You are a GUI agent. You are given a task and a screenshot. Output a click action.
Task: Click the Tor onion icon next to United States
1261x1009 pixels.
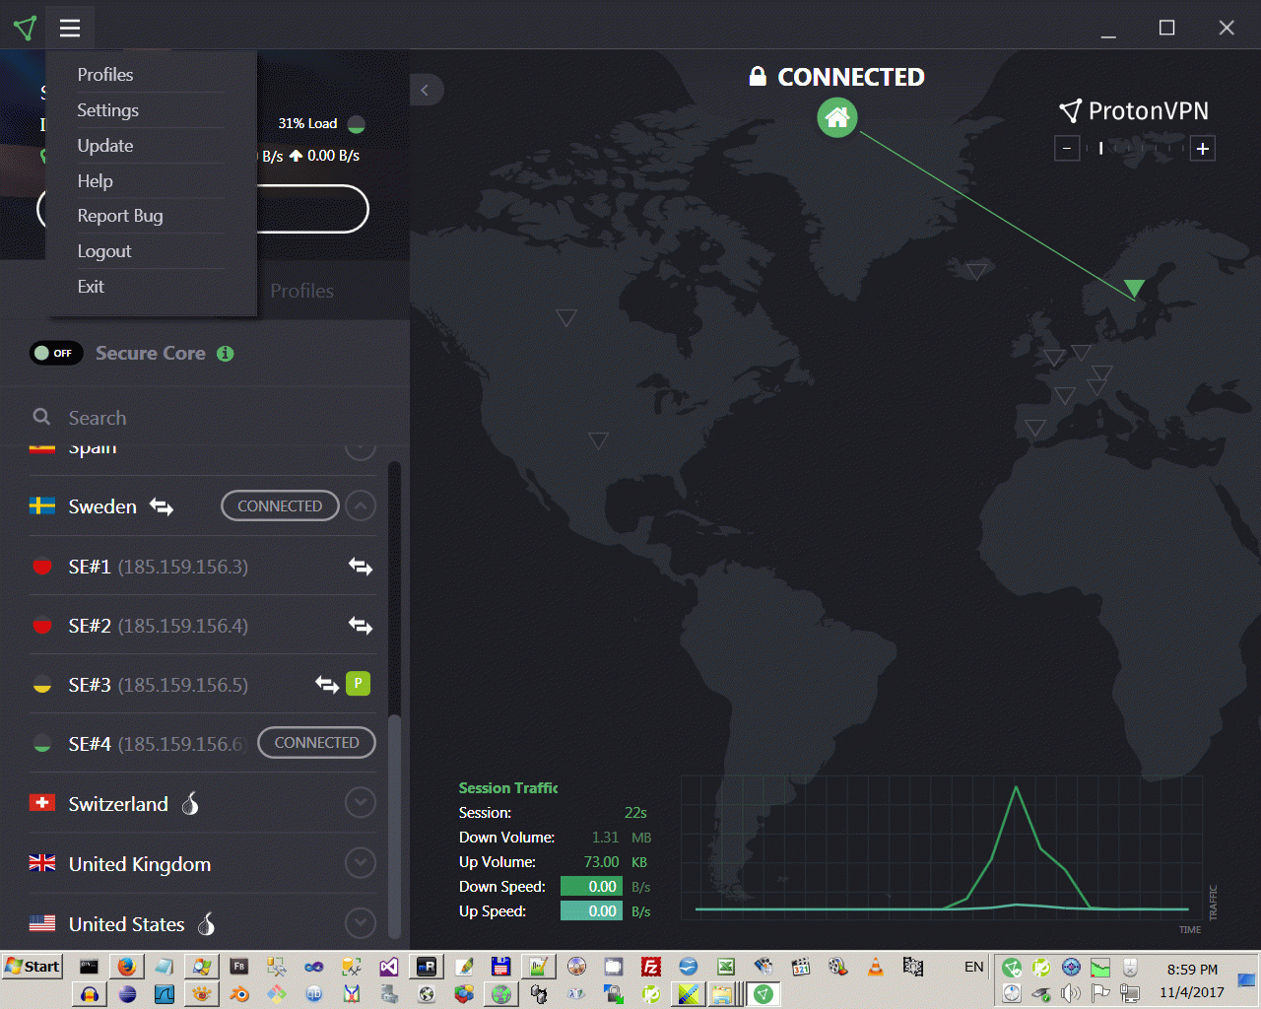(207, 923)
